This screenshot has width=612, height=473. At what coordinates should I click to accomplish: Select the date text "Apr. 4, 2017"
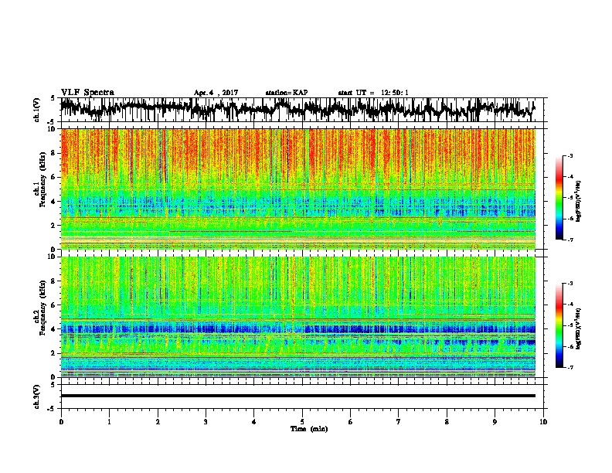[x=216, y=93]
